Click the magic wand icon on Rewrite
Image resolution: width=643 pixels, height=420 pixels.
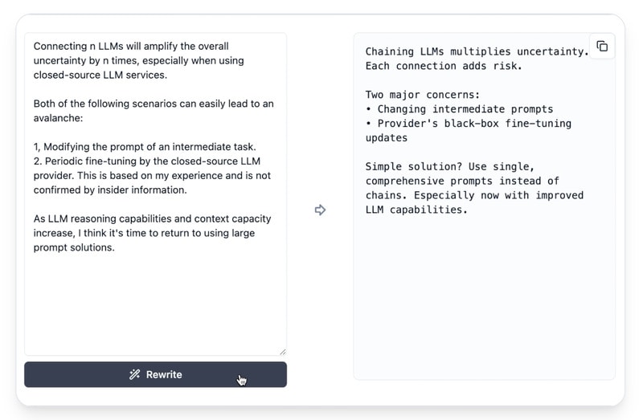click(135, 375)
